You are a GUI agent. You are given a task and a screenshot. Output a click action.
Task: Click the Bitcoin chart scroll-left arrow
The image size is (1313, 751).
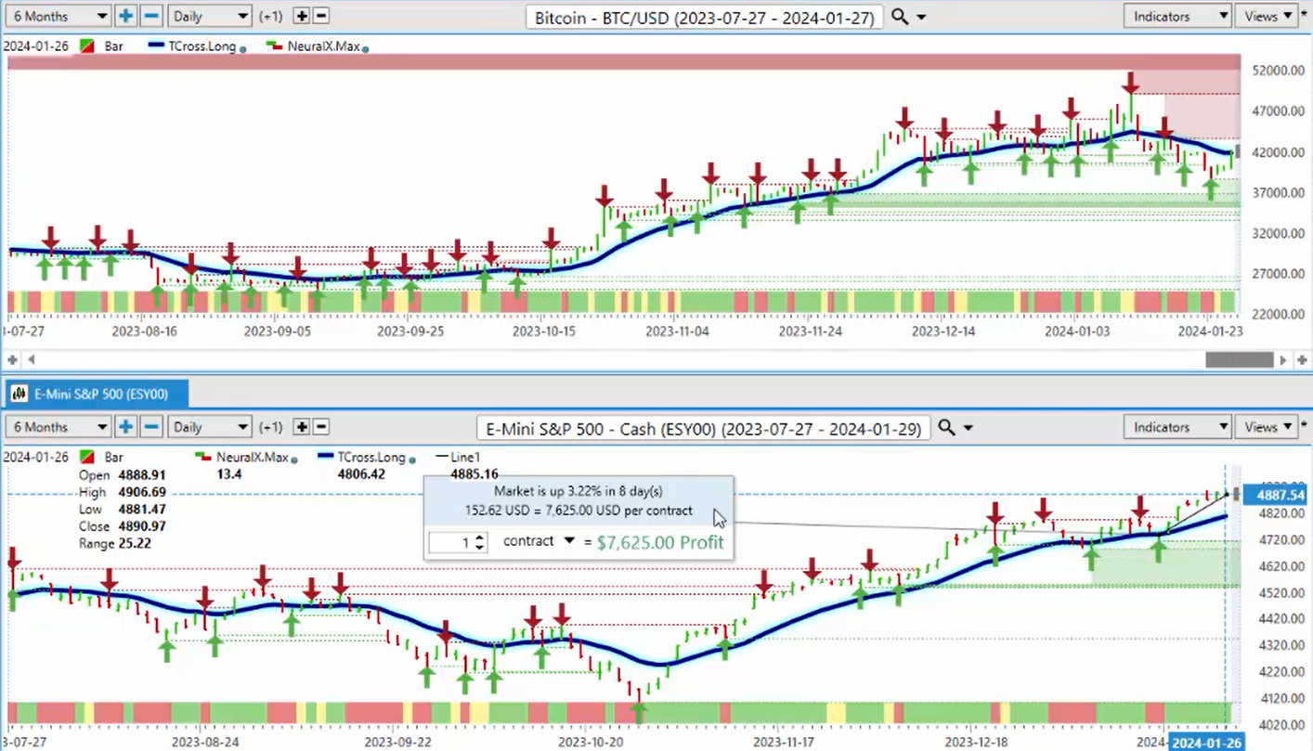click(32, 359)
